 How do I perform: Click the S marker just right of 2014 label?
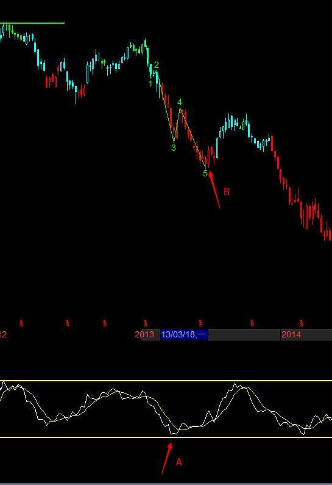[x=302, y=323]
